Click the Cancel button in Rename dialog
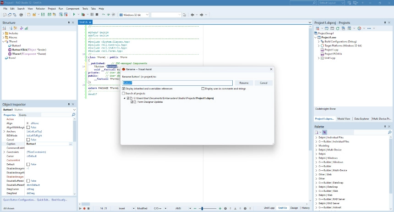394x212 pixels. [263, 83]
